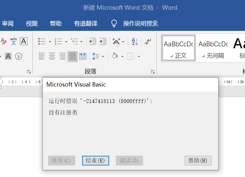Click 结束(E) to end the macro
This screenshot has height=177, width=245.
[x=96, y=161]
